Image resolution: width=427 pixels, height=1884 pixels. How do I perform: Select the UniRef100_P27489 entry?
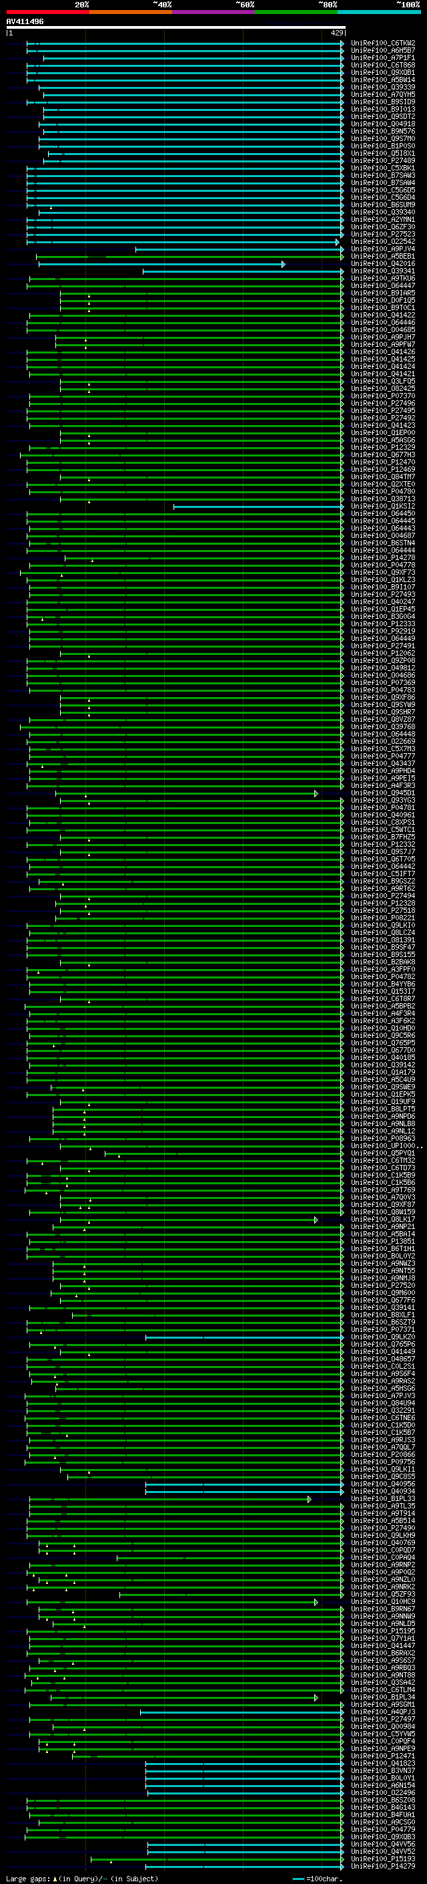point(383,161)
